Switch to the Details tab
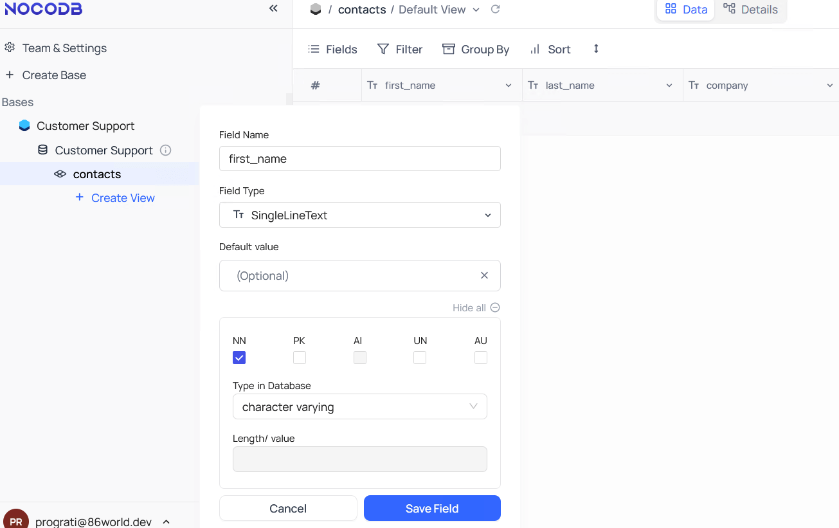This screenshot has width=839, height=528. (750, 10)
